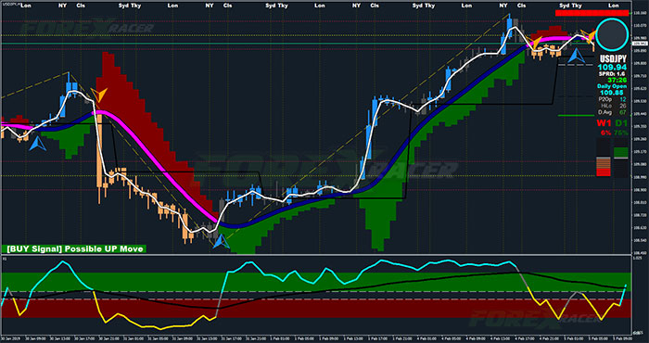Click the red W1 strength meter bar
The width and height of the screenshot is (649, 343).
[x=604, y=166]
